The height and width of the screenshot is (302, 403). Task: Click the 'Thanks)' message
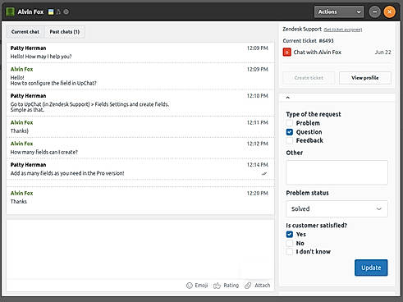[20, 130]
